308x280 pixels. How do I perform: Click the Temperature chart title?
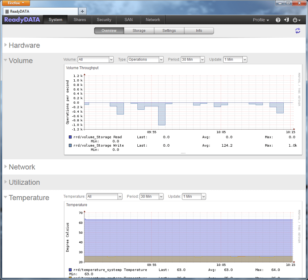tap(76, 205)
